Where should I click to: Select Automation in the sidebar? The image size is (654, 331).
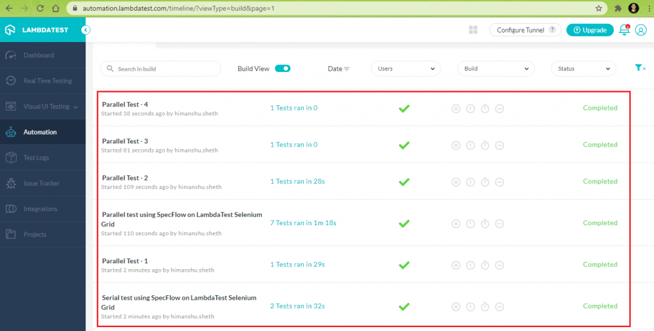click(x=43, y=132)
